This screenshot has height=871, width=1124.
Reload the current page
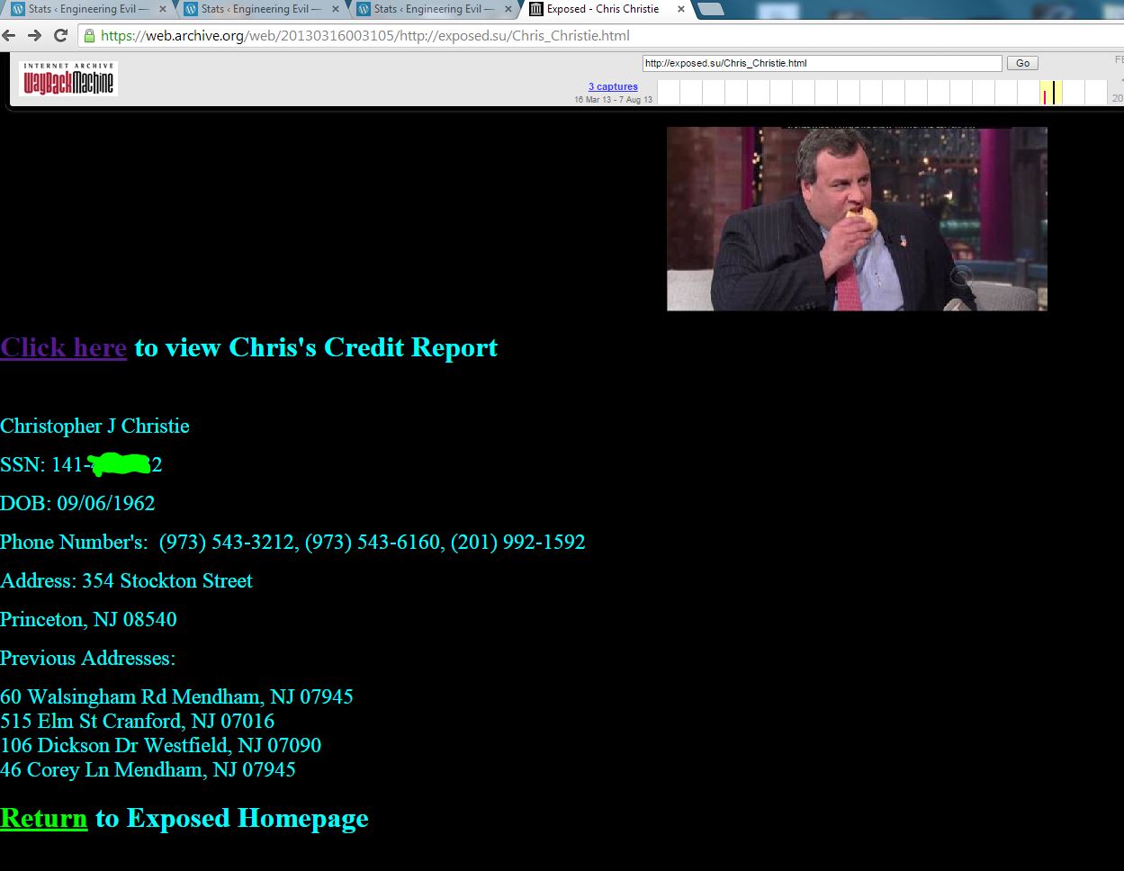[x=60, y=36]
